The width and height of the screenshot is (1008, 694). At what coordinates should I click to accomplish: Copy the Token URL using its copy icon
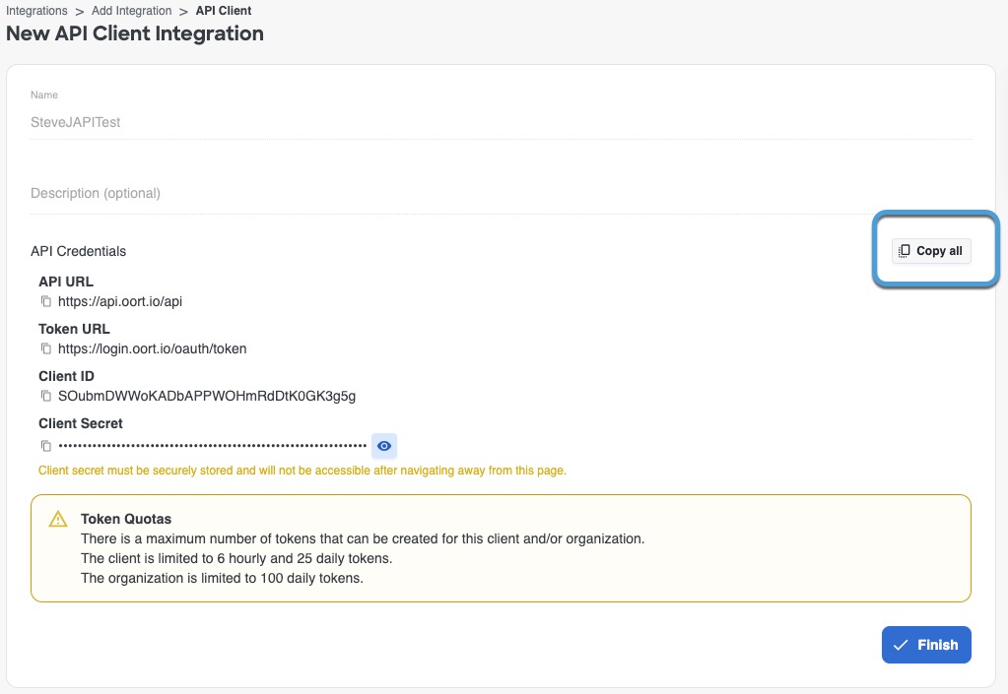tap(45, 348)
